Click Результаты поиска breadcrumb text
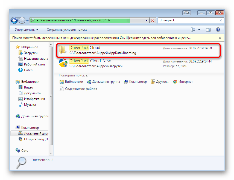 click(73, 20)
